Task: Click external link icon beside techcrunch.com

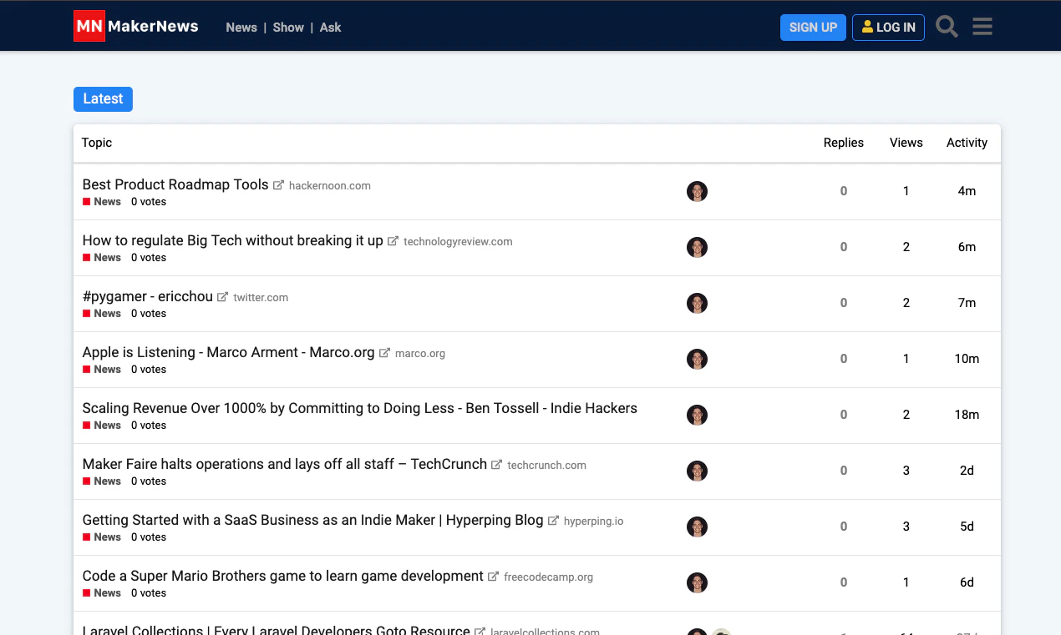Action: pyautogui.click(x=497, y=465)
